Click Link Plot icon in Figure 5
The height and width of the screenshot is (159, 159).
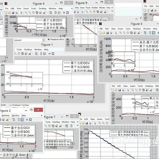[145, 33]
